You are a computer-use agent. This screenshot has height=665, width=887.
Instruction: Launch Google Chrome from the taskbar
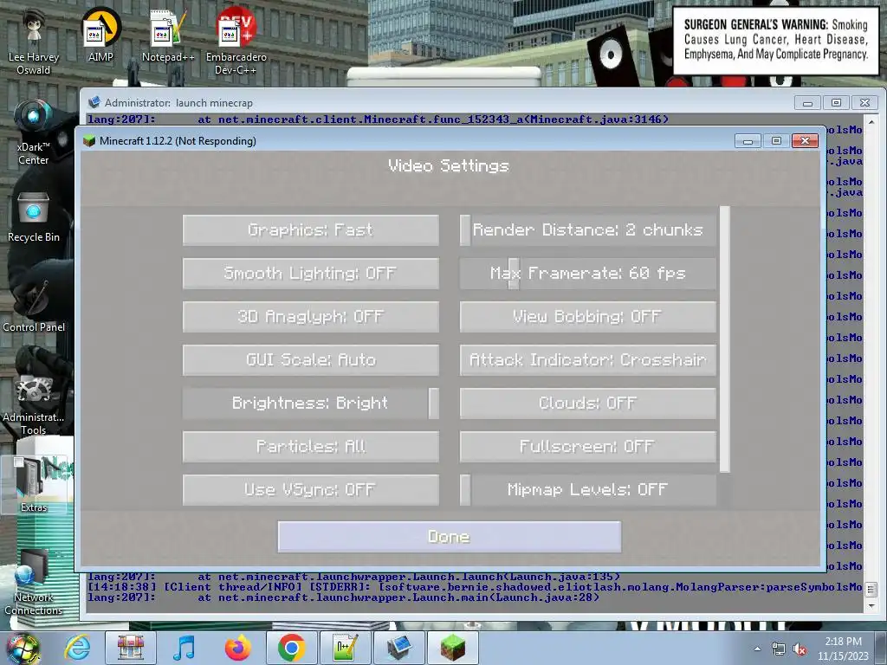[291, 648]
